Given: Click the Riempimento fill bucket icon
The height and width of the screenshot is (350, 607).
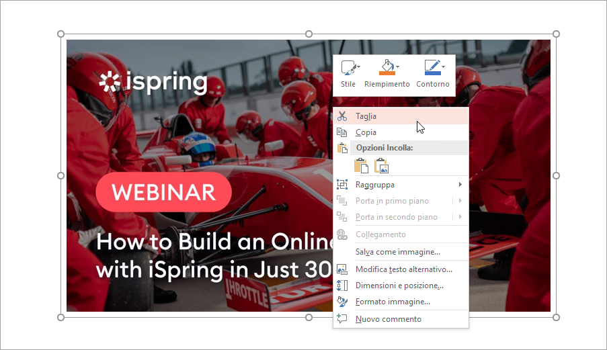Looking at the screenshot, I should (386, 67).
